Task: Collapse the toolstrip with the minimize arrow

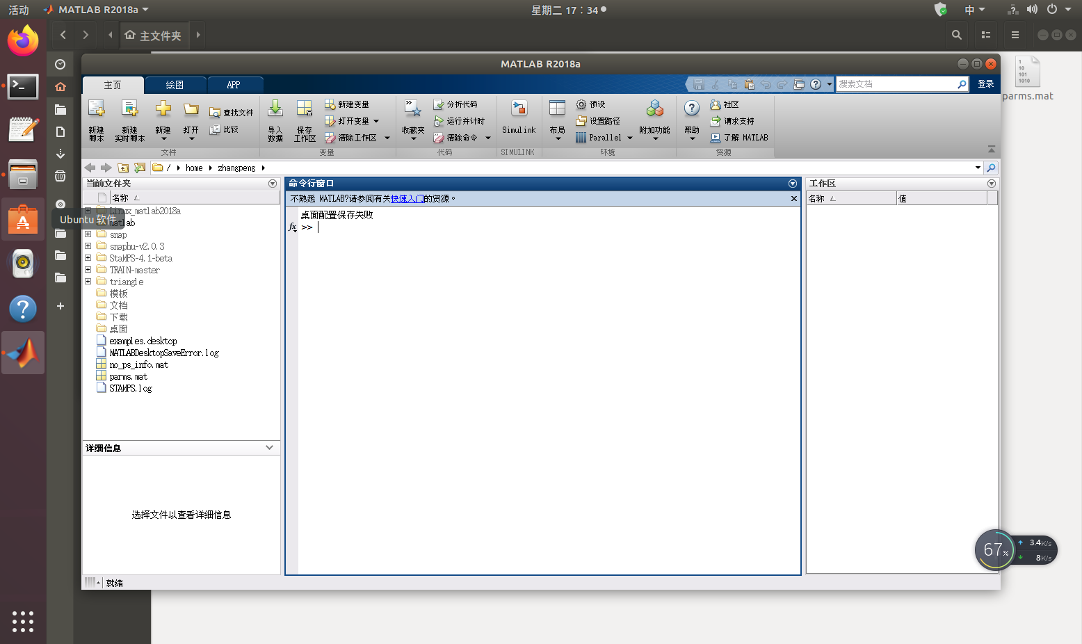Action: tap(992, 150)
